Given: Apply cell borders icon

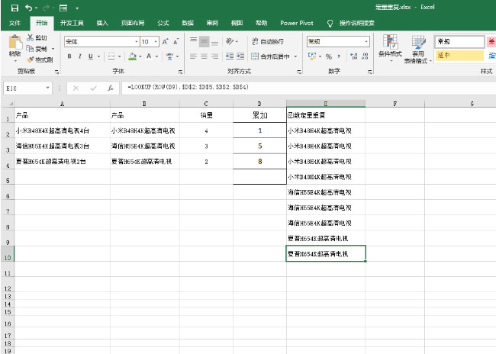Looking at the screenshot, I should point(111,56).
